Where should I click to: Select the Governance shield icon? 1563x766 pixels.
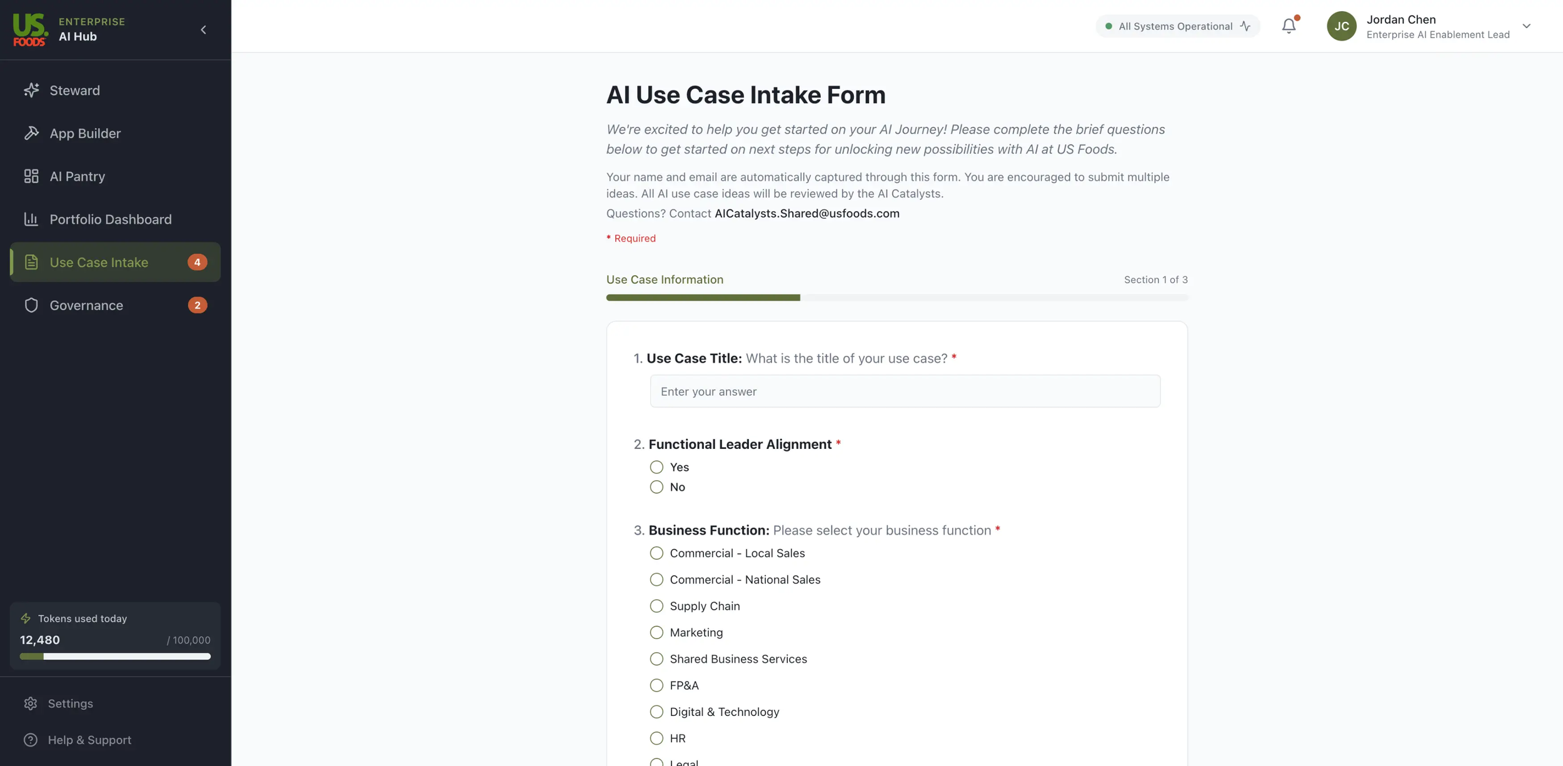[32, 305]
